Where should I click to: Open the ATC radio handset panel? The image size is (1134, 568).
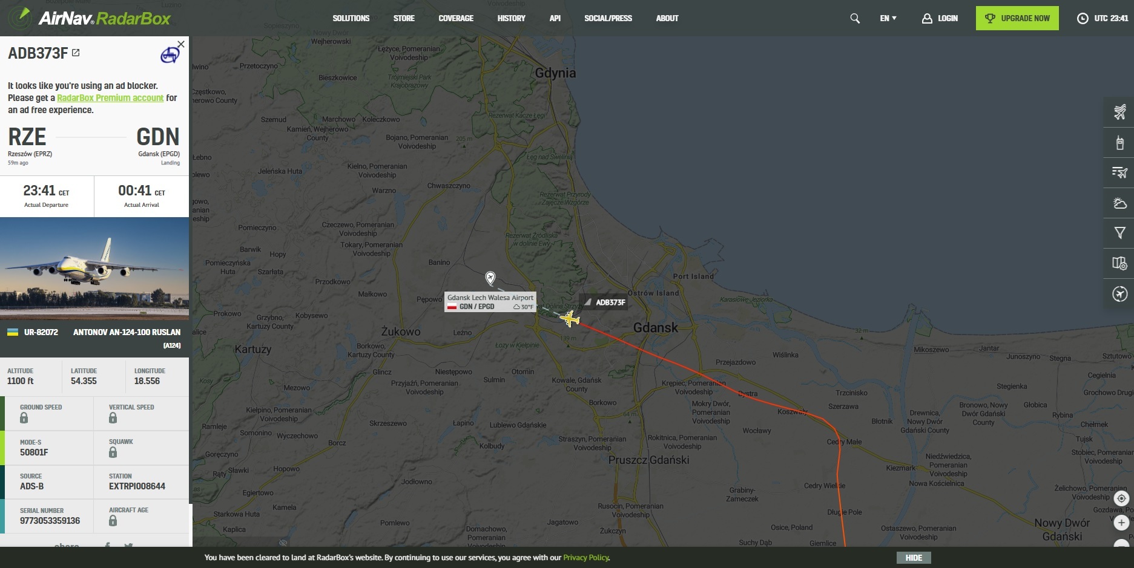[x=1119, y=143]
